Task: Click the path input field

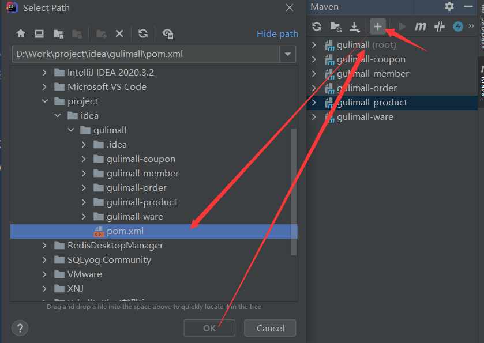Action: (146, 54)
